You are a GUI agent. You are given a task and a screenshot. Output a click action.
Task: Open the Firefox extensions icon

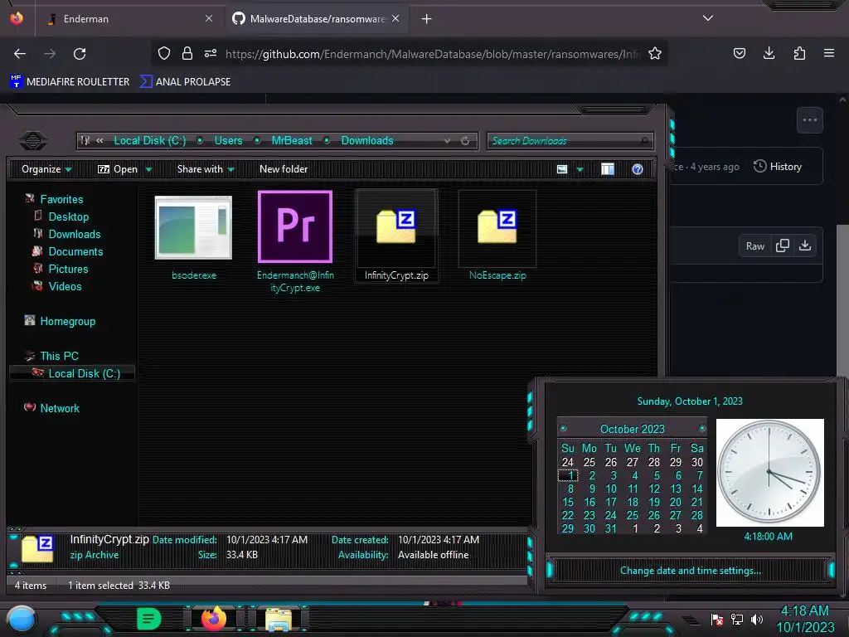click(x=799, y=53)
